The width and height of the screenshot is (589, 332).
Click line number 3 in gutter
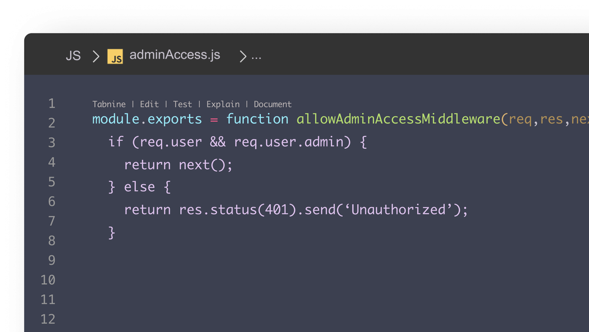pyautogui.click(x=52, y=142)
